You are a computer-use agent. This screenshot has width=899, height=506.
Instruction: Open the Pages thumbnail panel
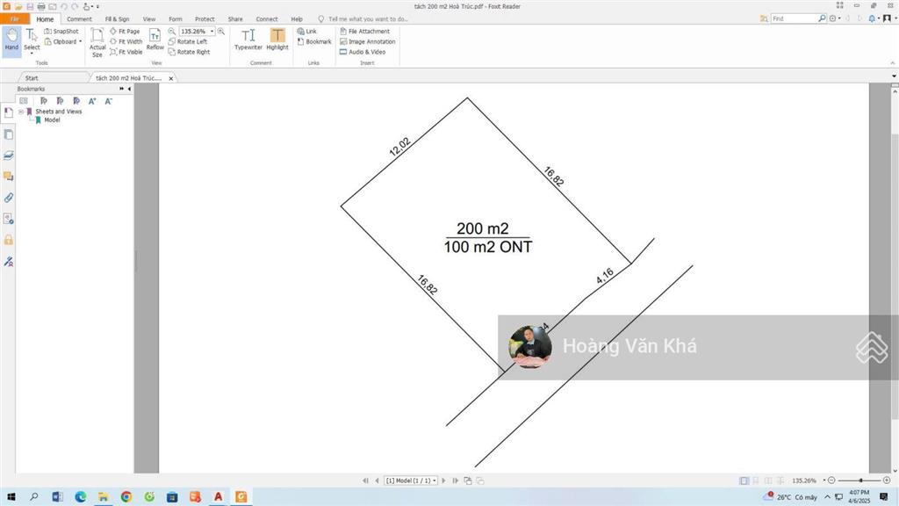[x=9, y=134]
